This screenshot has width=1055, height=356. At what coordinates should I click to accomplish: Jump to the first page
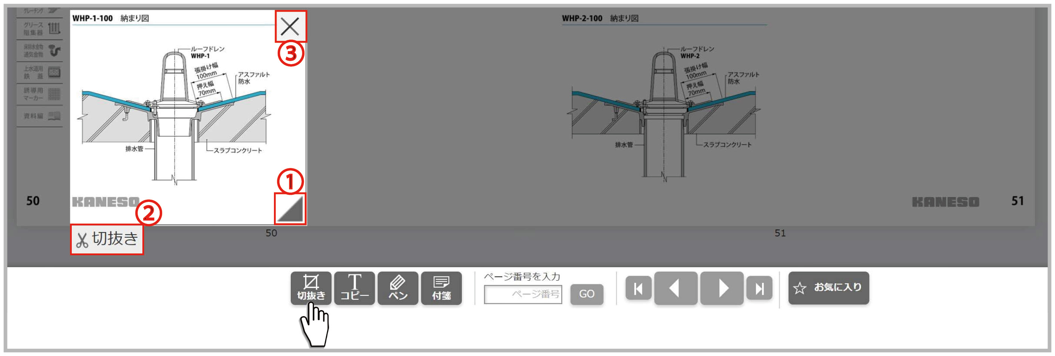pyautogui.click(x=638, y=288)
